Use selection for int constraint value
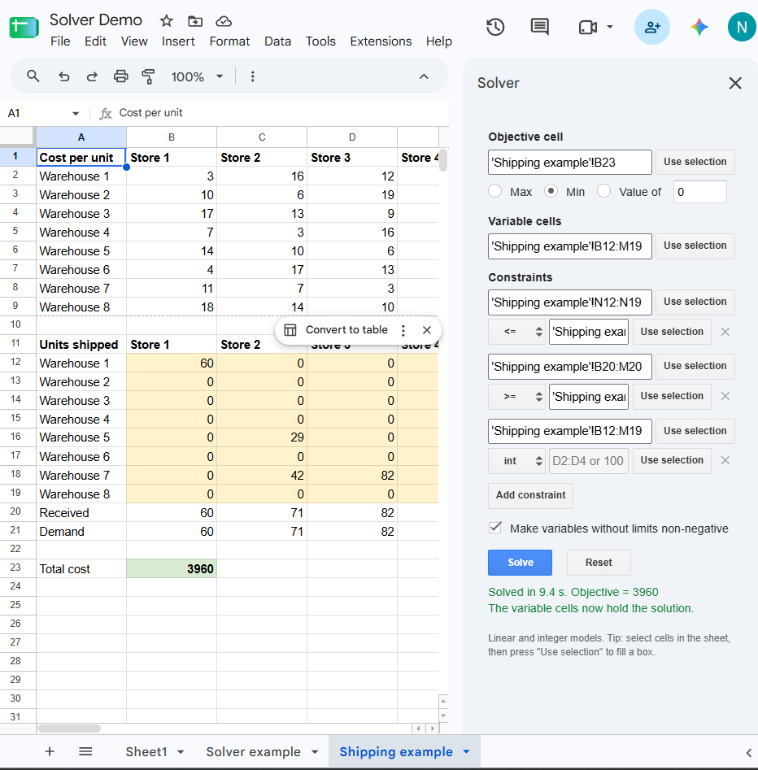 tap(672, 461)
